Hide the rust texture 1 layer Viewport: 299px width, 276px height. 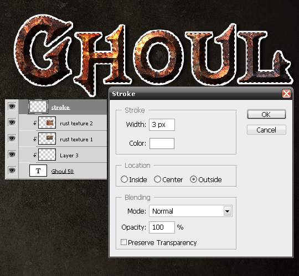pyautogui.click(x=12, y=139)
